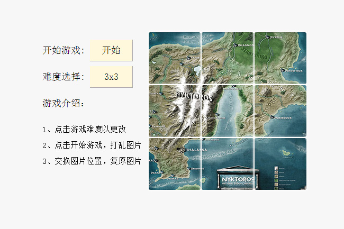Click the 难度选择 label text
344x229 pixels.
coord(64,77)
